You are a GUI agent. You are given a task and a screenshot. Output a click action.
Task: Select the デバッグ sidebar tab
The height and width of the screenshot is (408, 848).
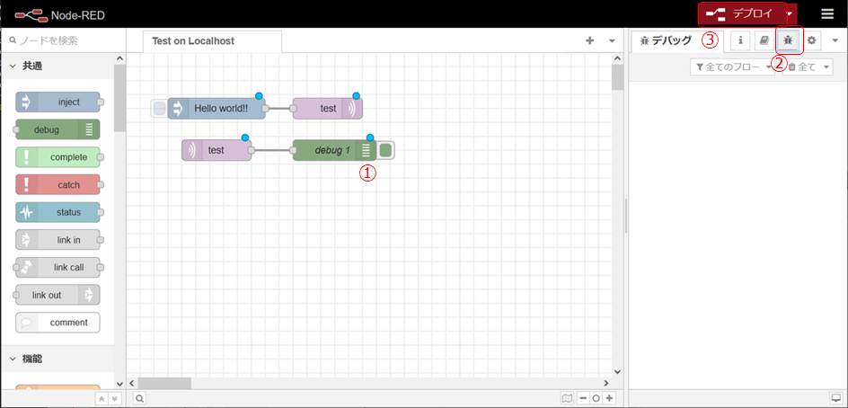click(x=667, y=40)
